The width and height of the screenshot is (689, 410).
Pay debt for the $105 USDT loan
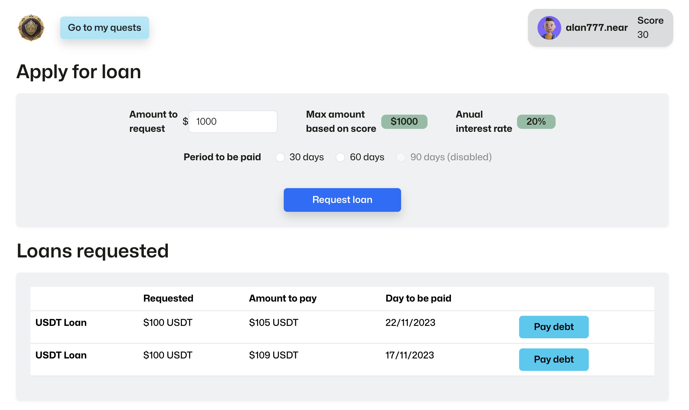click(x=554, y=327)
